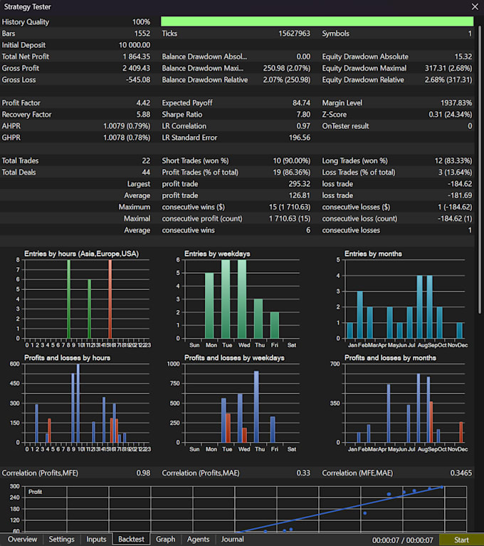484x546 pixels.
Task: Click the Total Deals value 44
Action: click(x=146, y=172)
